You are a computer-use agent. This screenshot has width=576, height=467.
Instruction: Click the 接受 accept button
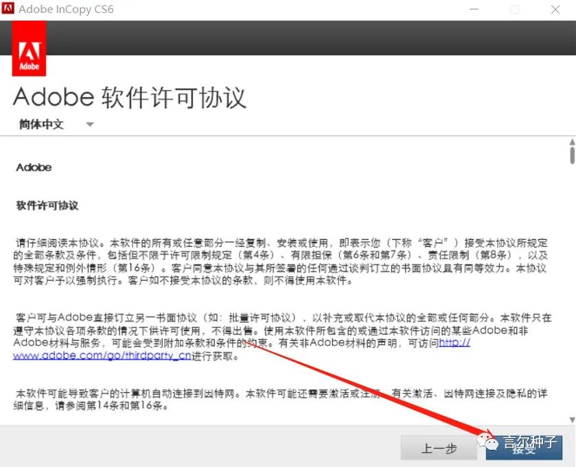(x=524, y=448)
